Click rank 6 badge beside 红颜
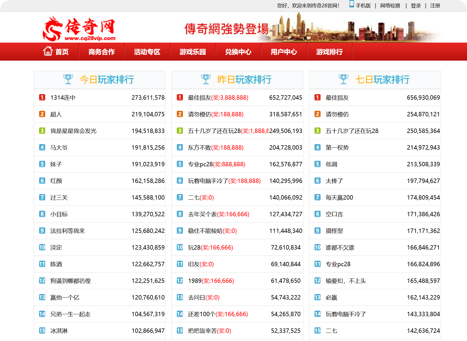 point(42,181)
